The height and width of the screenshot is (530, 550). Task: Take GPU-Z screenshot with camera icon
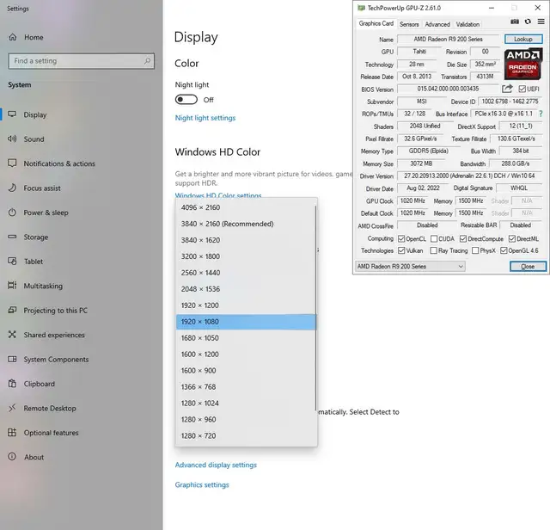[515, 22]
